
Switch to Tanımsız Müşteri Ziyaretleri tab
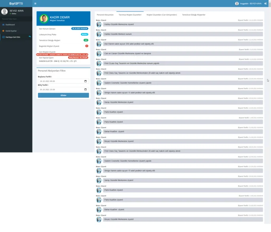130,15
